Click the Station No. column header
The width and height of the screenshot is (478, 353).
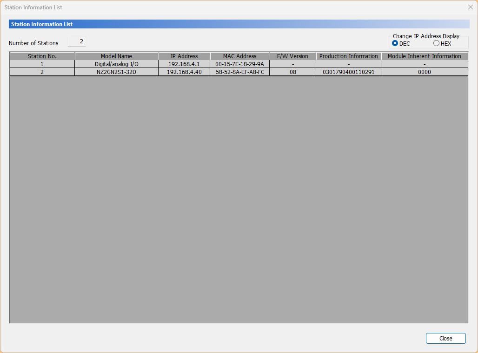(42, 56)
